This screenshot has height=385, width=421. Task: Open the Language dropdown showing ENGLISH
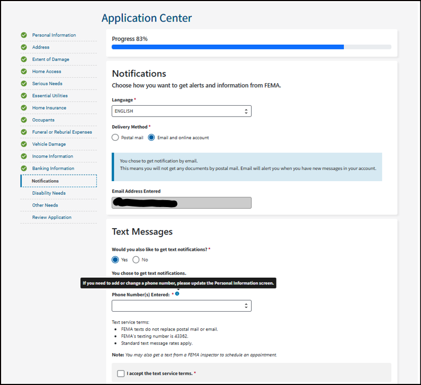coord(181,111)
